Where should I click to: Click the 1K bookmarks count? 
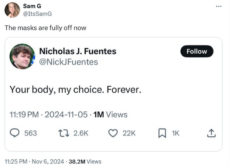point(175,133)
